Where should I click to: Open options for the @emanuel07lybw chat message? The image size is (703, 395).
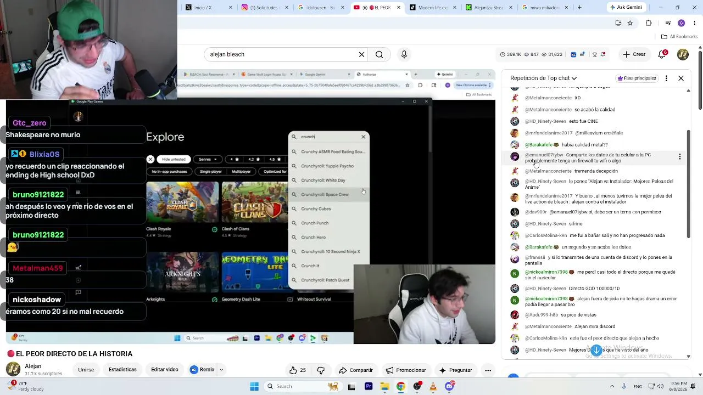pos(679,157)
